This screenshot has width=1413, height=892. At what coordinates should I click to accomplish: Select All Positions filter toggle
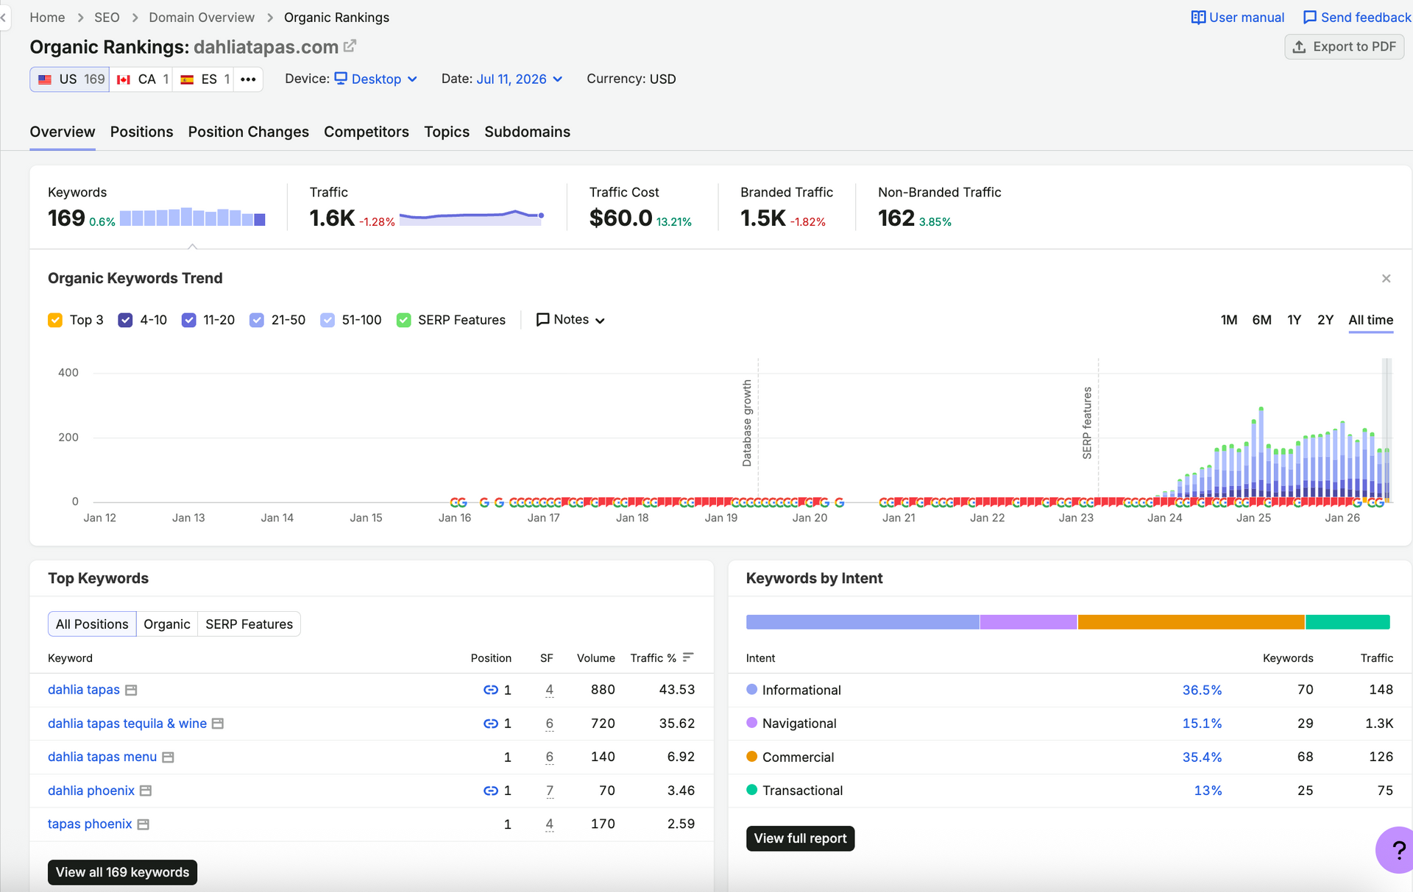[x=92, y=624]
